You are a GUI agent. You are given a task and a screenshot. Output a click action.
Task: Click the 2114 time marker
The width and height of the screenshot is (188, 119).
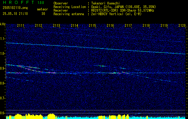coord(74,26)
